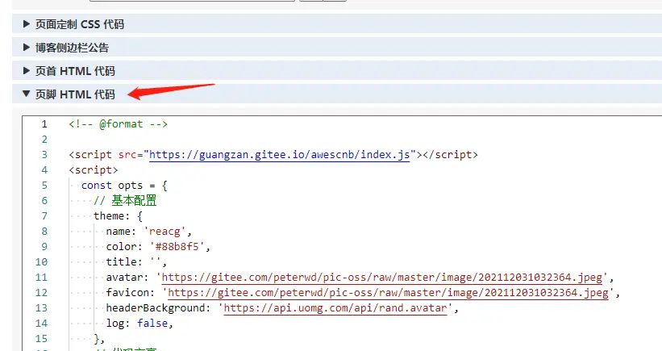Click the 'theme: {' line
The height and width of the screenshot is (351, 662).
(118, 215)
